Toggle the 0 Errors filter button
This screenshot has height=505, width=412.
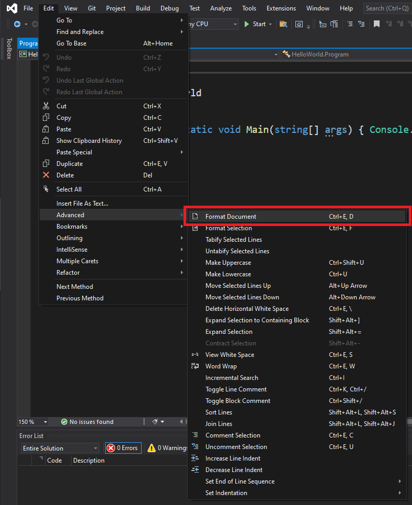pyautogui.click(x=123, y=448)
